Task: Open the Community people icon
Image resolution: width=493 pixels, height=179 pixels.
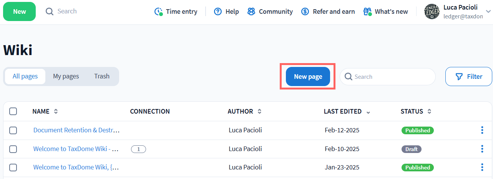Action: (251, 11)
